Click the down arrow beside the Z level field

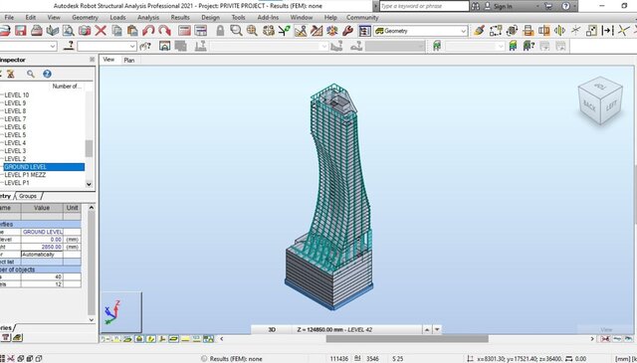pos(437,330)
